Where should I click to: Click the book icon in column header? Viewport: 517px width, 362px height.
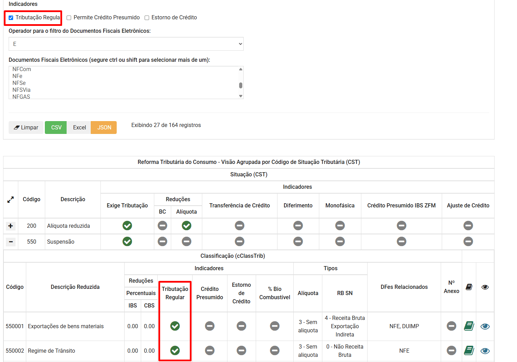pos(469,287)
